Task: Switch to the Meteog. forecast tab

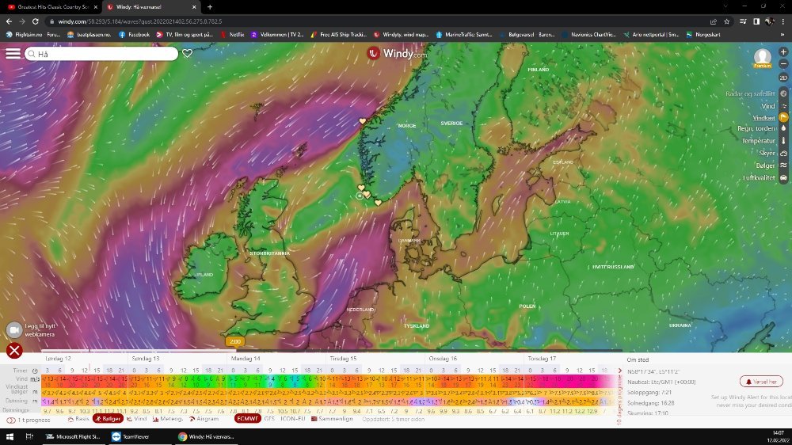Action: (x=167, y=419)
